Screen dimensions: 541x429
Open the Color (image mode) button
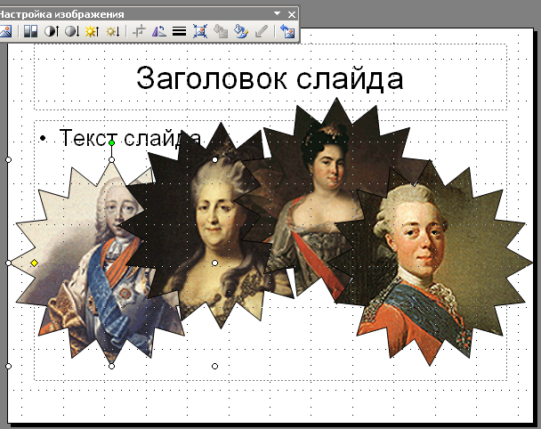coord(30,31)
